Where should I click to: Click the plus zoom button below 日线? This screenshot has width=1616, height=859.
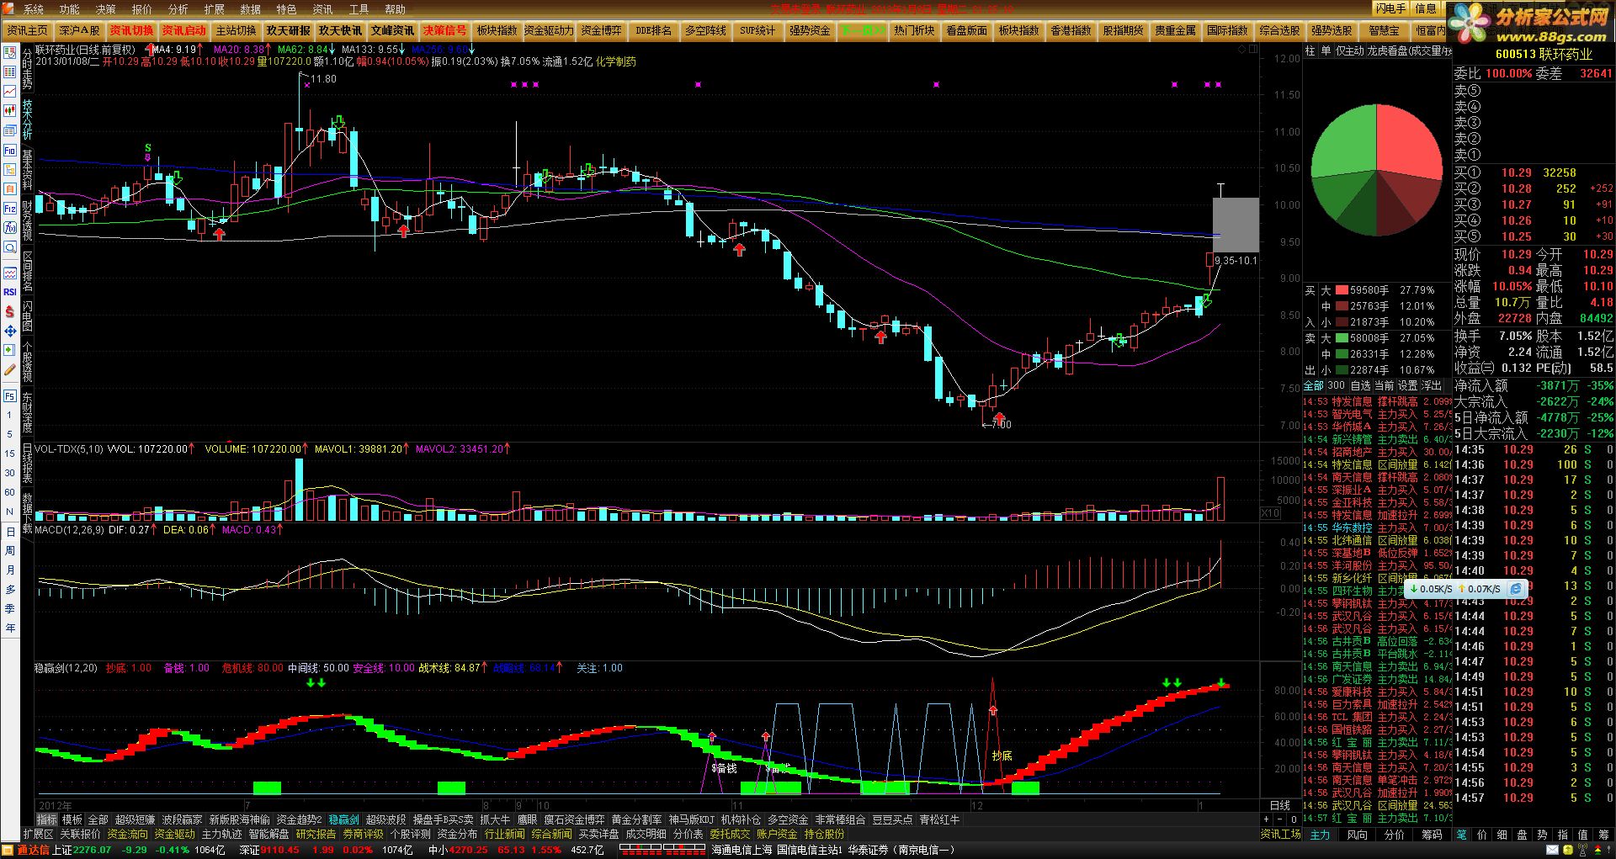1266,819
